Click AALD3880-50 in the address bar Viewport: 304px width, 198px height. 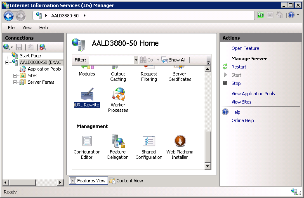coord(65,16)
